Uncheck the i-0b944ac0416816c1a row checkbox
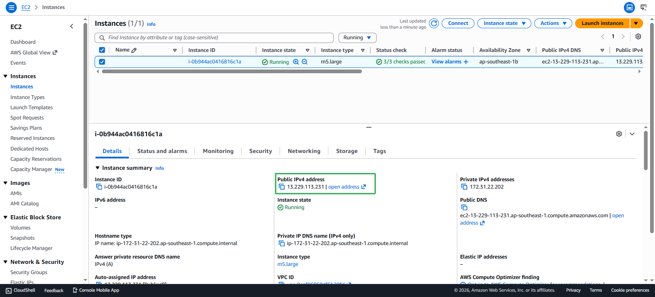Viewport: 655px width, 297px height. coord(102,62)
